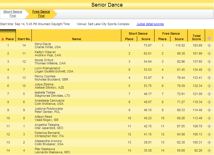Click plus icon in Allison Reed row
The width and height of the screenshot is (214, 155).
click(209, 118)
